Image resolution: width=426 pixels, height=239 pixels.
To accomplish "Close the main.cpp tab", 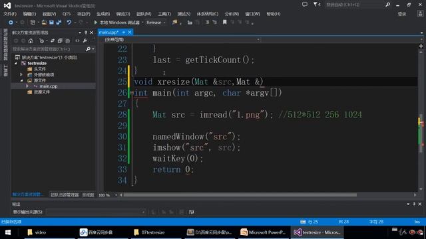I will tap(130, 33).
